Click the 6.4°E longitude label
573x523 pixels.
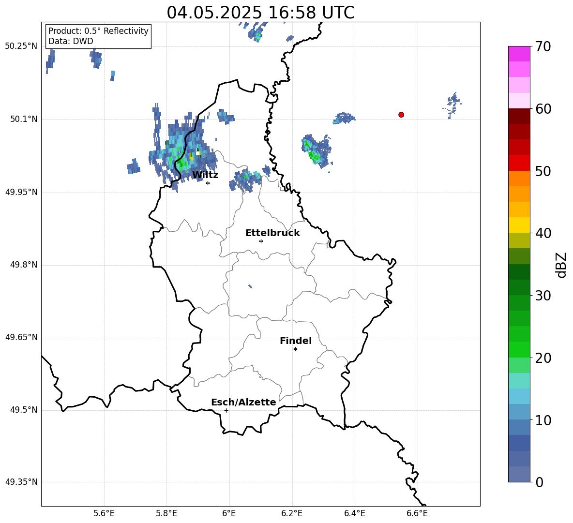pos(354,513)
